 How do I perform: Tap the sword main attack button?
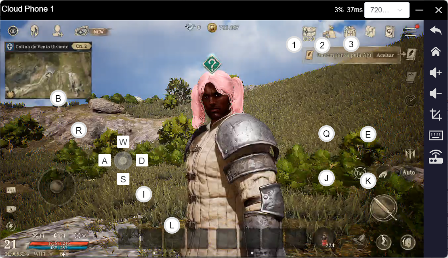383,208
